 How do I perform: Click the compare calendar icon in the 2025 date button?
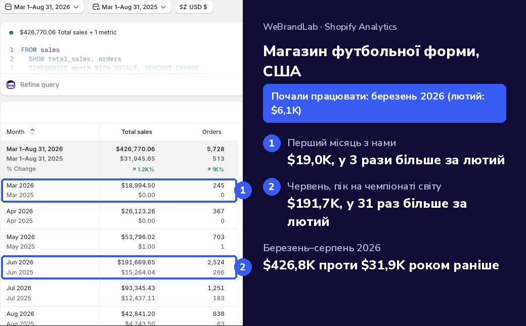click(96, 7)
